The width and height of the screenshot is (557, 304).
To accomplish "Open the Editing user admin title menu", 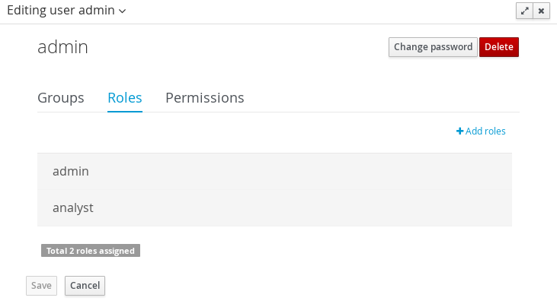I will [x=66, y=11].
